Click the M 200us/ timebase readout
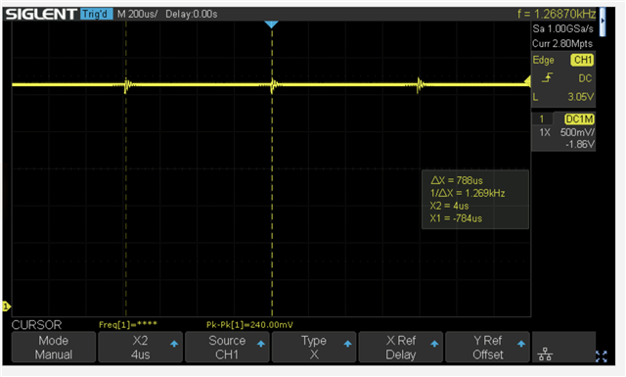 (x=137, y=14)
